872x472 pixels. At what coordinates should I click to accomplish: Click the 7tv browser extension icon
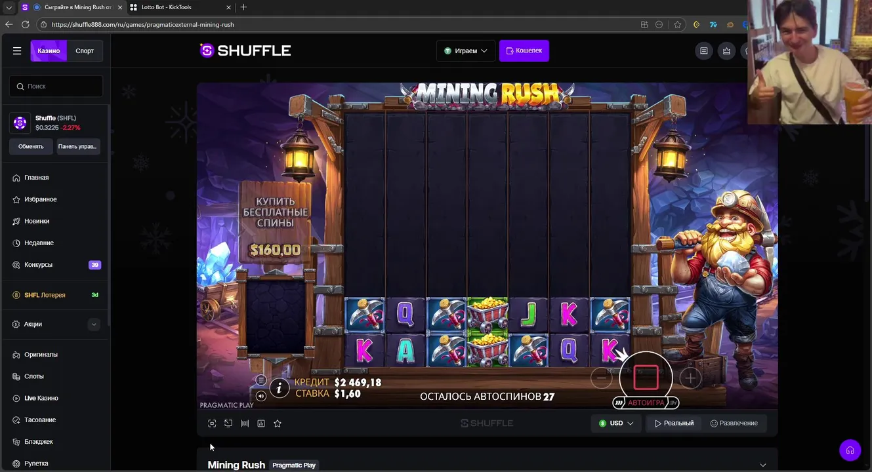tap(713, 24)
